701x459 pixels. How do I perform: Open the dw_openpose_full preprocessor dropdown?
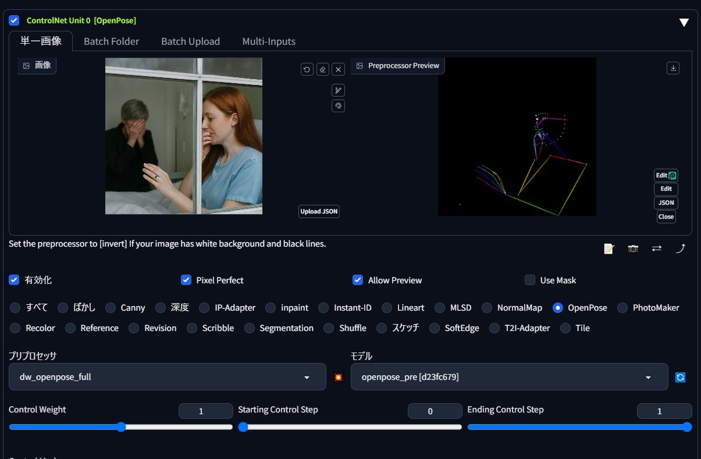point(168,377)
